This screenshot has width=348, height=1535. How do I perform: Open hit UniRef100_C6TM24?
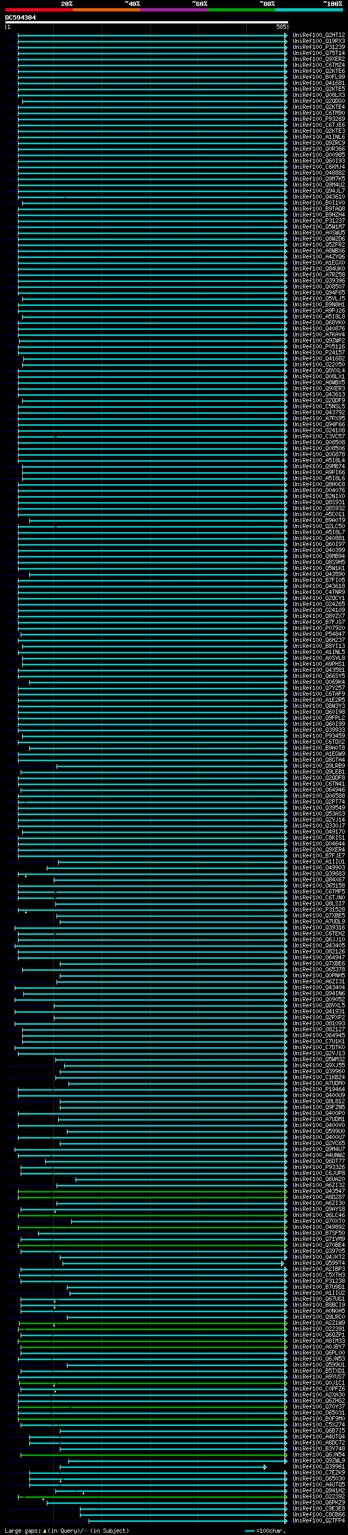(x=319, y=65)
